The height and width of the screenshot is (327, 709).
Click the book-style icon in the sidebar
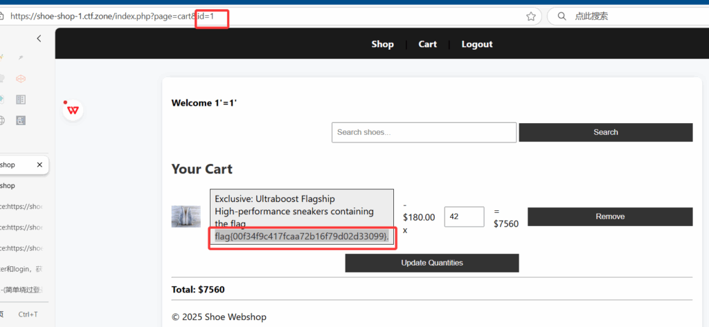[x=21, y=100]
